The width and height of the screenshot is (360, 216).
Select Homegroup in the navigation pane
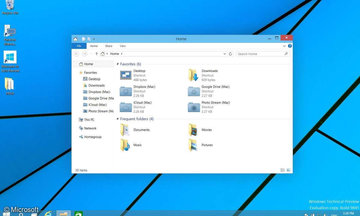coord(90,137)
